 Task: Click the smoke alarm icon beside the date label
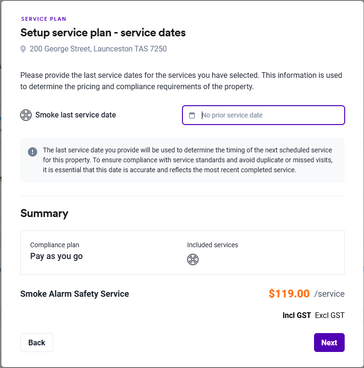26,115
